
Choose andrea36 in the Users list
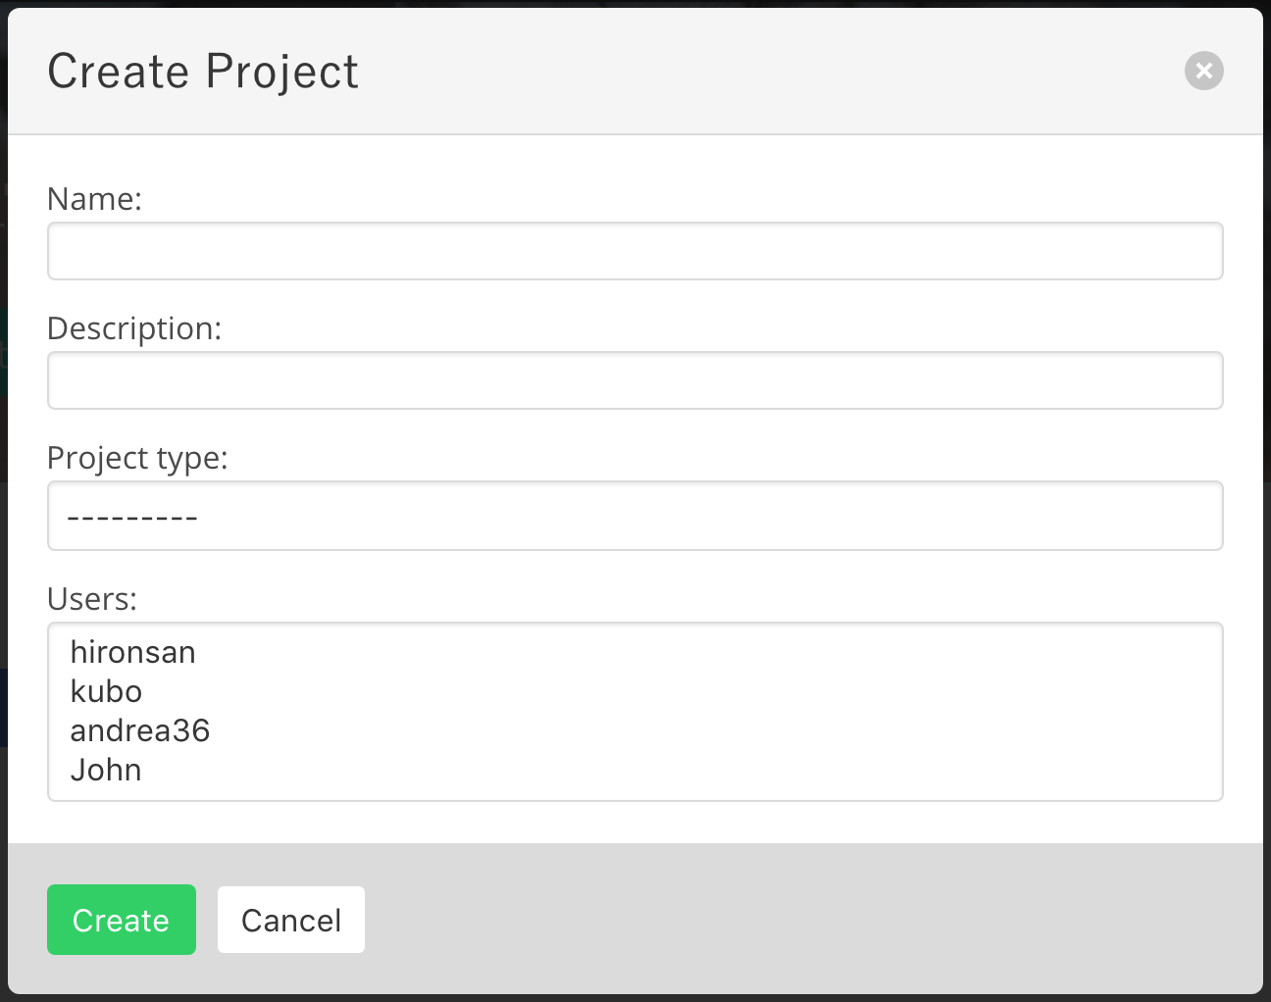140,731
